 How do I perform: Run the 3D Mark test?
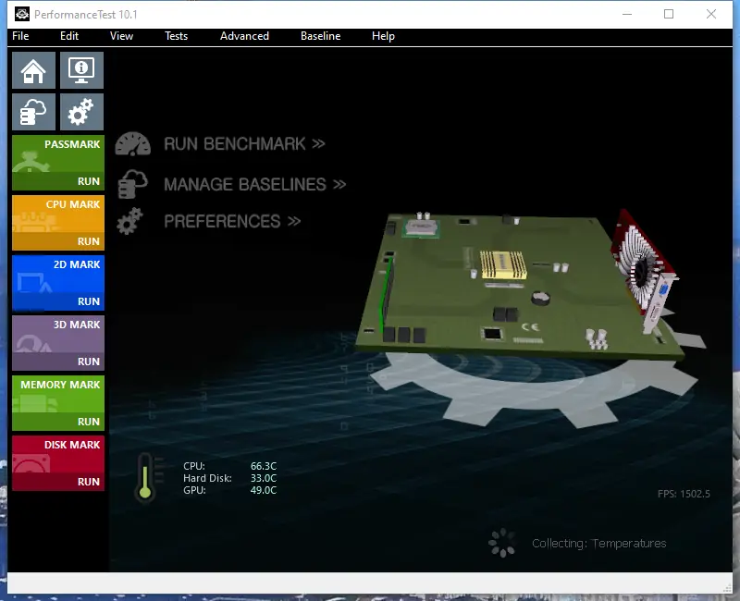[x=58, y=362]
